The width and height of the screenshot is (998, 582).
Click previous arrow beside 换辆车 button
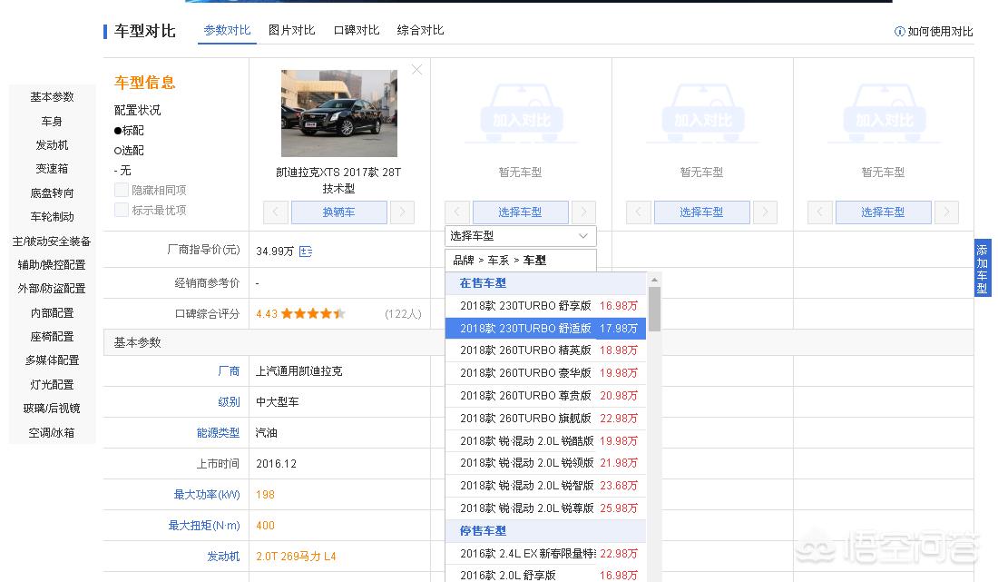[x=275, y=212]
